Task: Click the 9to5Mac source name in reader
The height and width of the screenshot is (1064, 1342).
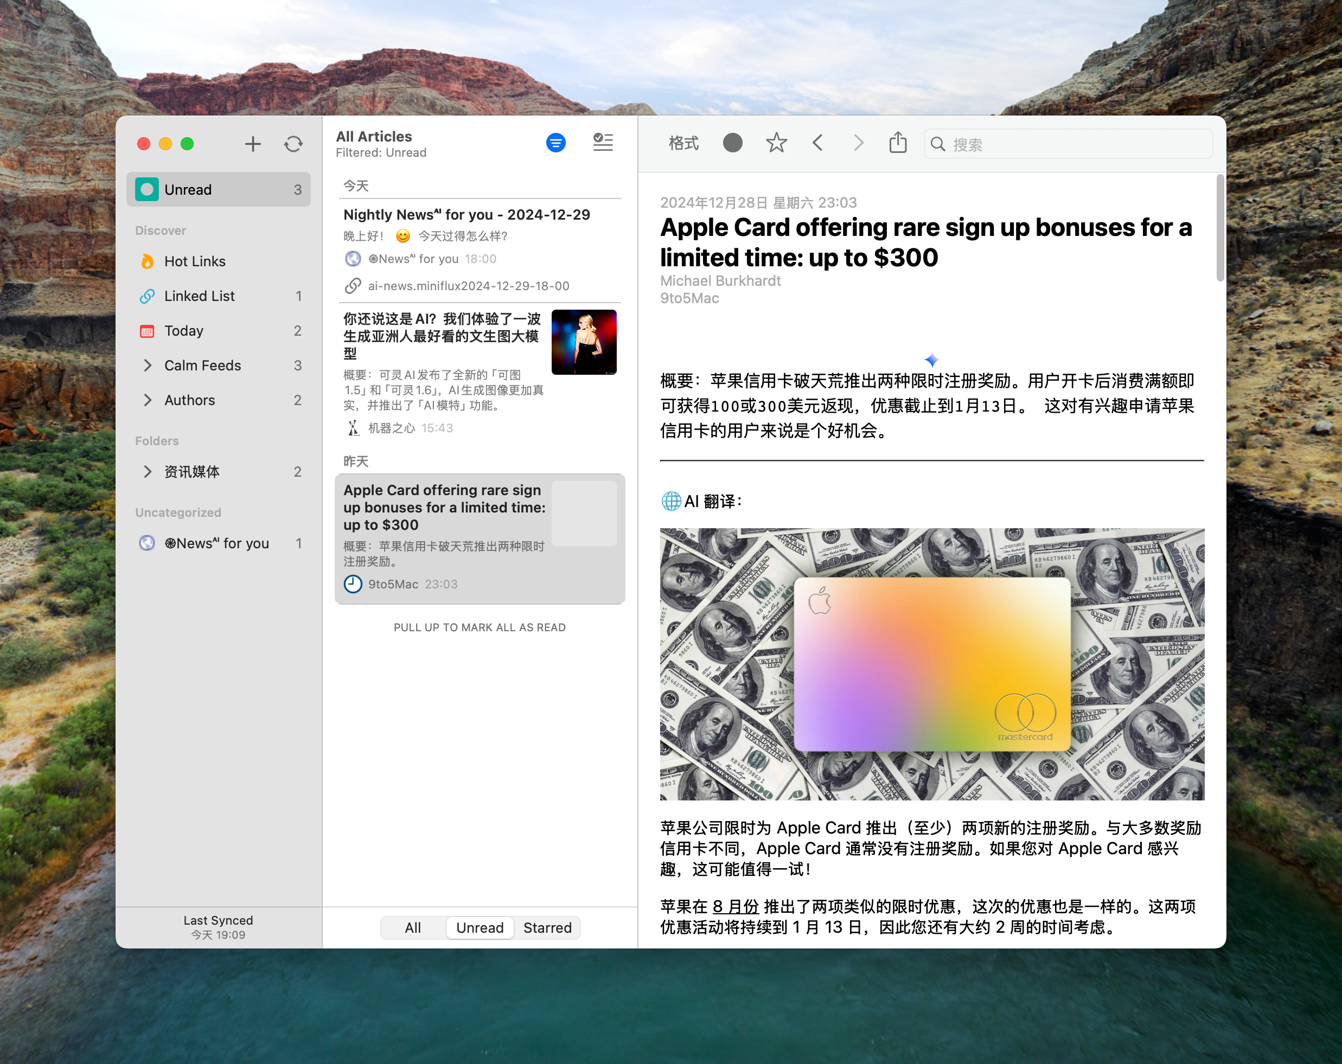Action: (689, 298)
